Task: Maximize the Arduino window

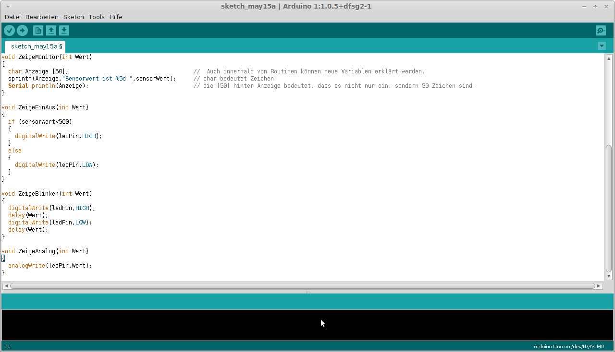Action: pos(595,6)
